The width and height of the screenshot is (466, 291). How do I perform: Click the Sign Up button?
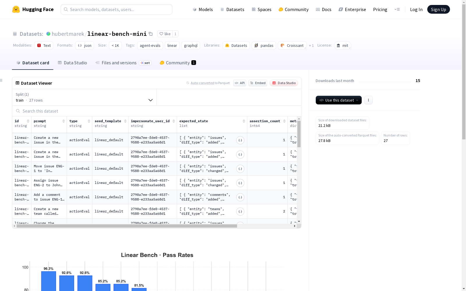(439, 9)
